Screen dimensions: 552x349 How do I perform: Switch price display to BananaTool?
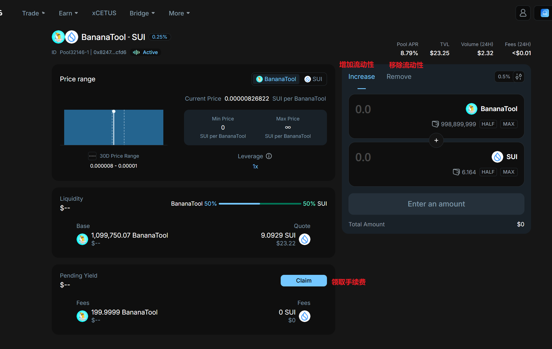pyautogui.click(x=276, y=79)
